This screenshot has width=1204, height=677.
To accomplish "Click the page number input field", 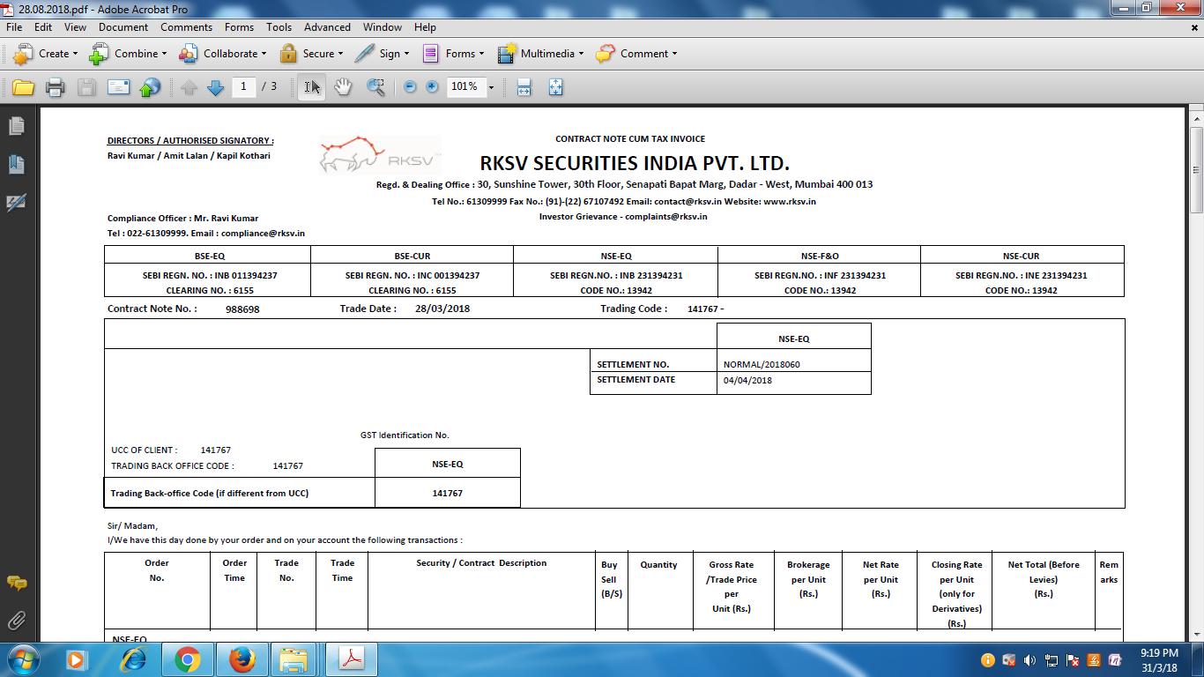I will [x=244, y=86].
